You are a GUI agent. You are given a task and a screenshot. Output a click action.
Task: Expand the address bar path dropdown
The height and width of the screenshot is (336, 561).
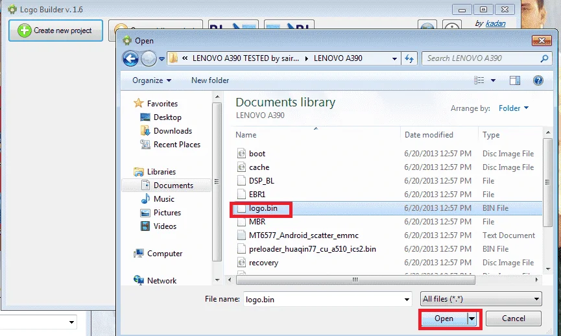pyautogui.click(x=394, y=58)
